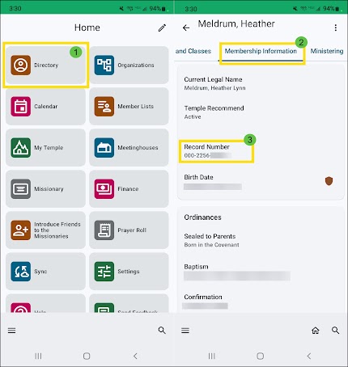Switch to the 'and Classes' tab
The width and height of the screenshot is (348, 367).
pyautogui.click(x=193, y=51)
